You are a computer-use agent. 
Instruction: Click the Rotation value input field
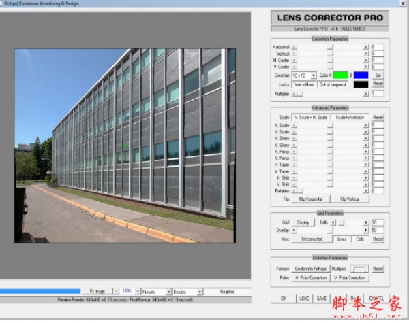click(x=378, y=191)
